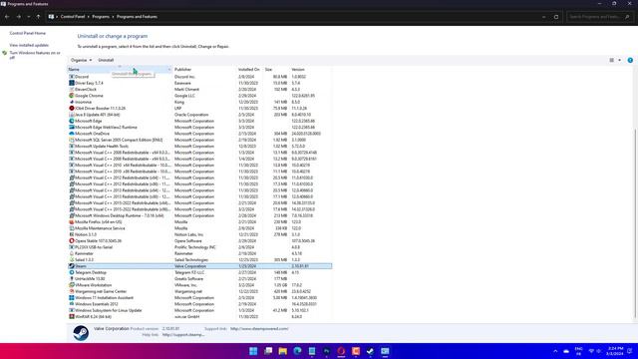Click the large Steam logo in details pane
The image size is (638, 359).
(81, 333)
